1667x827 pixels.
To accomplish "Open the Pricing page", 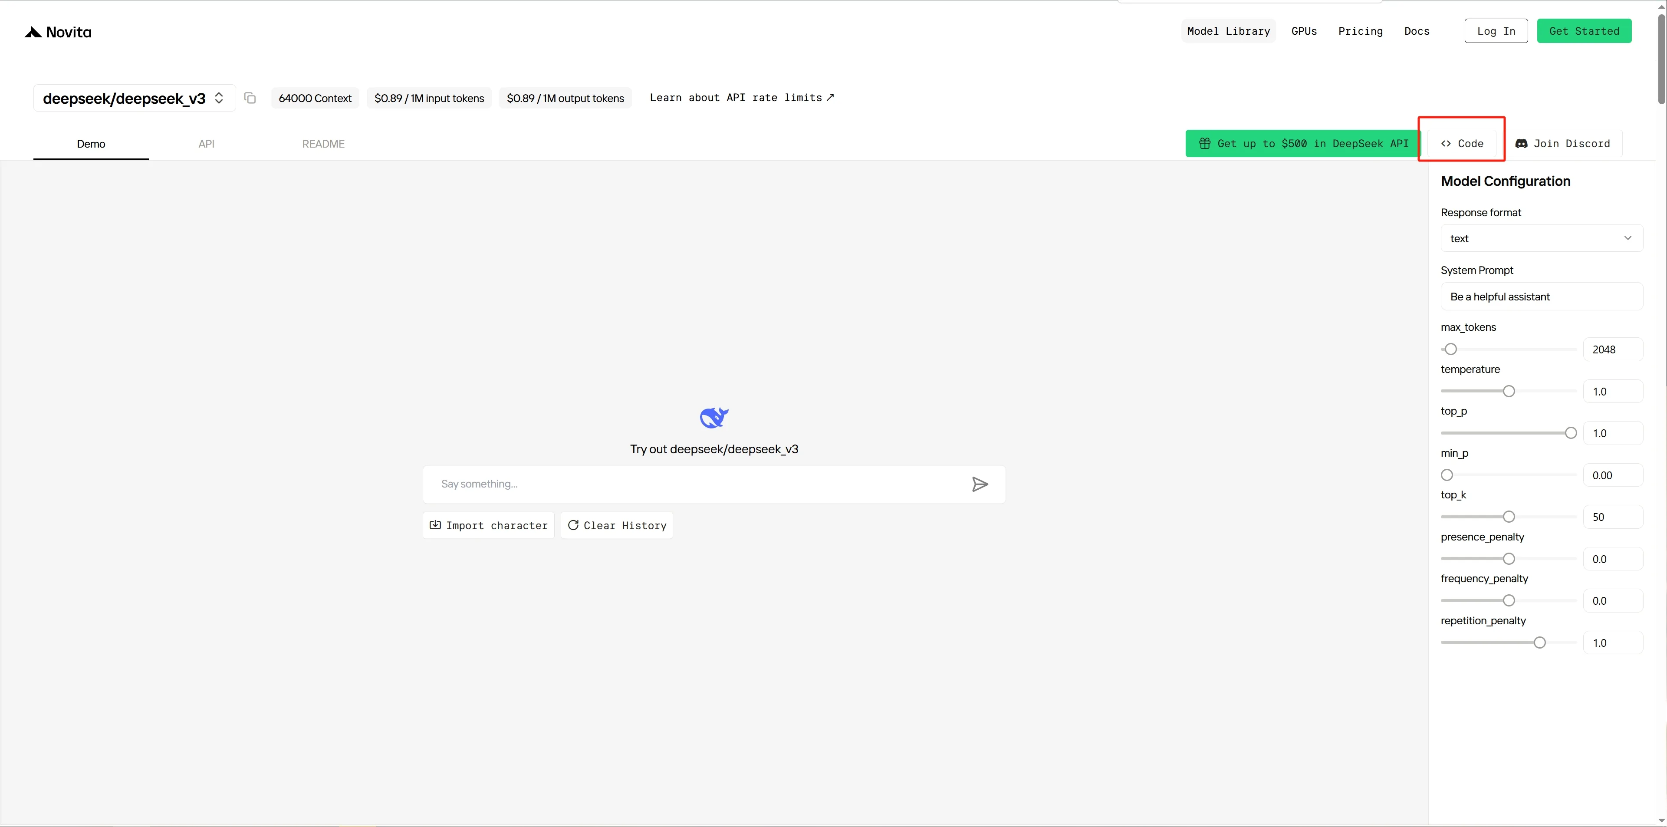I will click(1360, 31).
